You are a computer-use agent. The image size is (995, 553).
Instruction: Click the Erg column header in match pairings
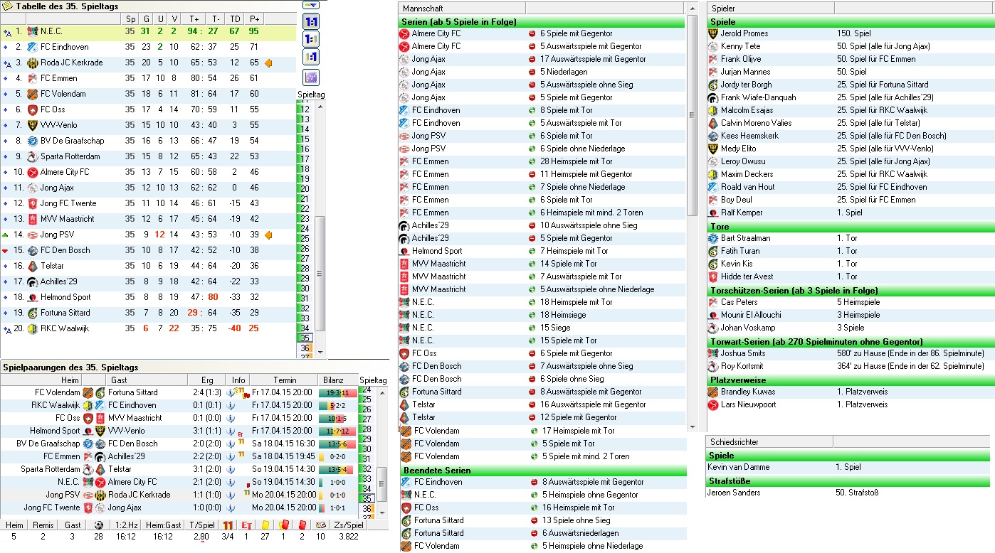[207, 380]
